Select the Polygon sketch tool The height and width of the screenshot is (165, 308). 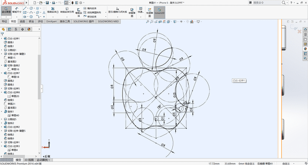tap(31, 17)
